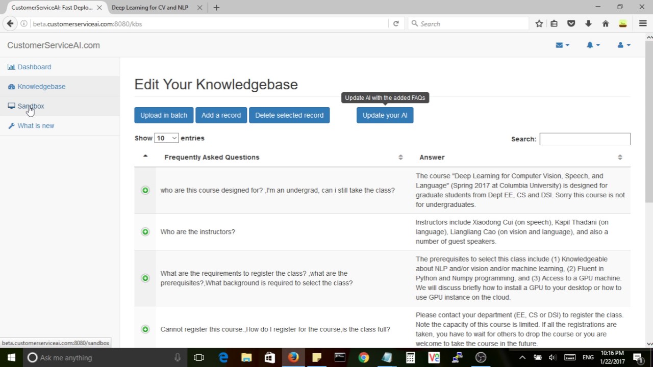Expand the 'Cannot register this course' row

[x=145, y=329]
